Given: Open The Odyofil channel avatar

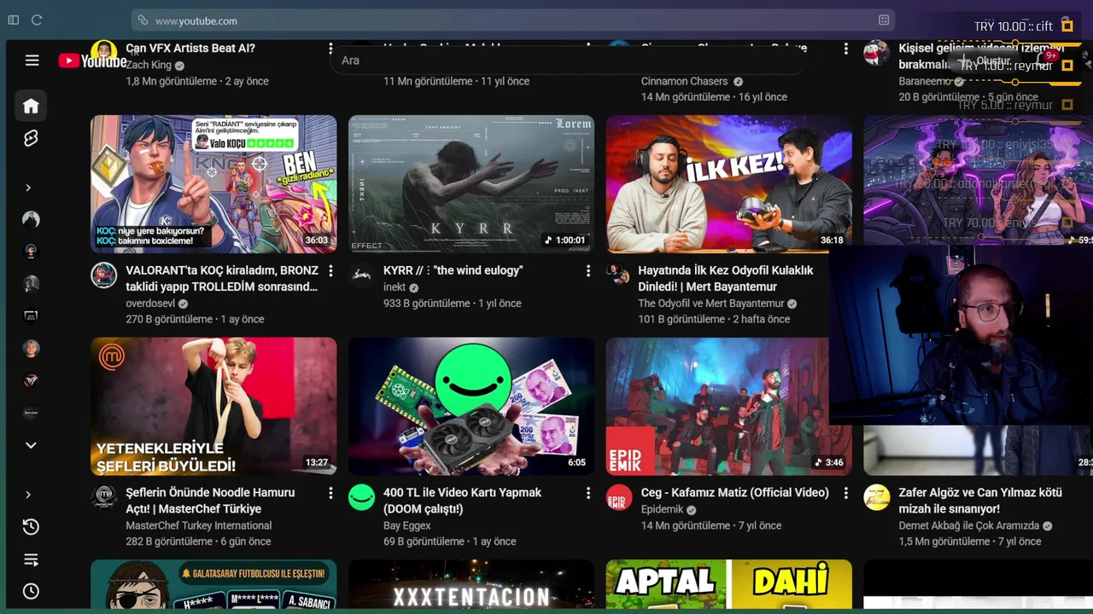Looking at the screenshot, I should 618,275.
